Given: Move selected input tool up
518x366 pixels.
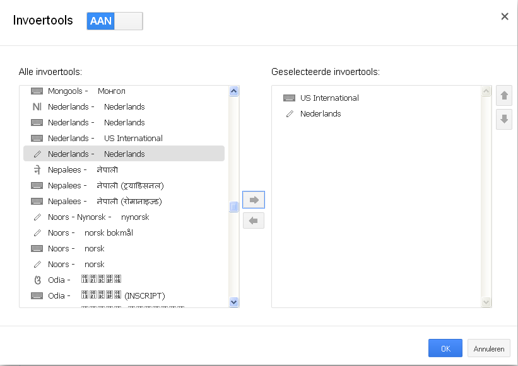Looking at the screenshot, I should (504, 96).
